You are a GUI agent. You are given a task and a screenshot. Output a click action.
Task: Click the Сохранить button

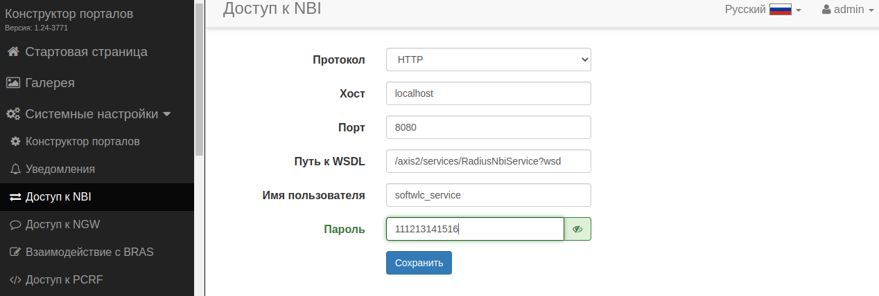(x=419, y=263)
